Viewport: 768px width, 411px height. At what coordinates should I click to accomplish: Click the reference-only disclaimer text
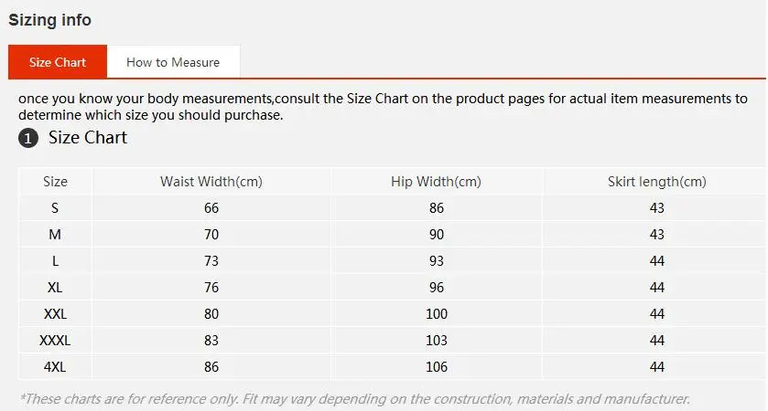tap(354, 399)
